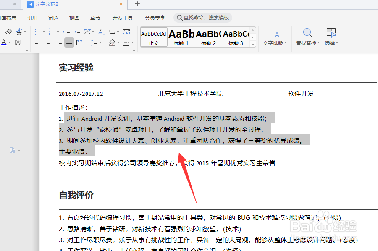This screenshot has width=378, height=251.
Task: Open the pinyin guide dropdown arrow
Action: (25, 32)
